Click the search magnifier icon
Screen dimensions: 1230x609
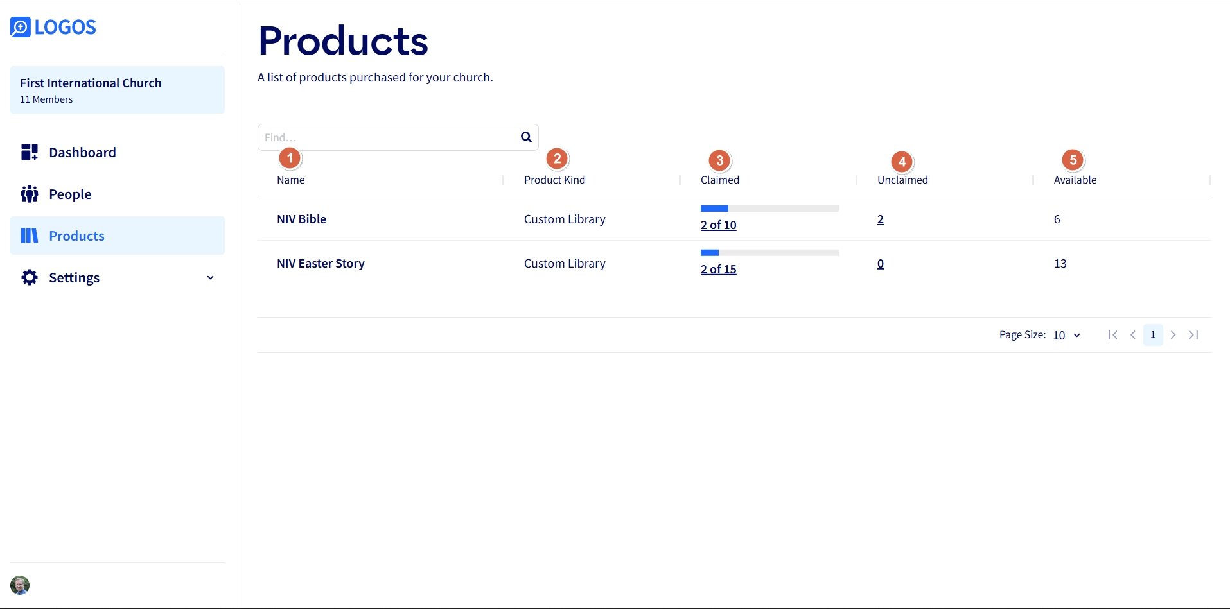point(526,137)
